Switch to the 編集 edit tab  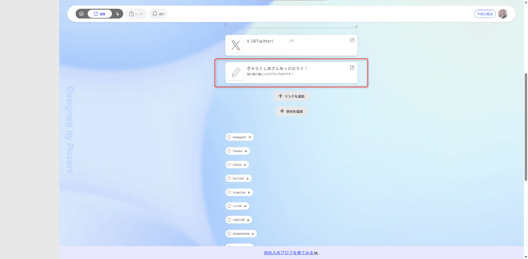pos(100,14)
